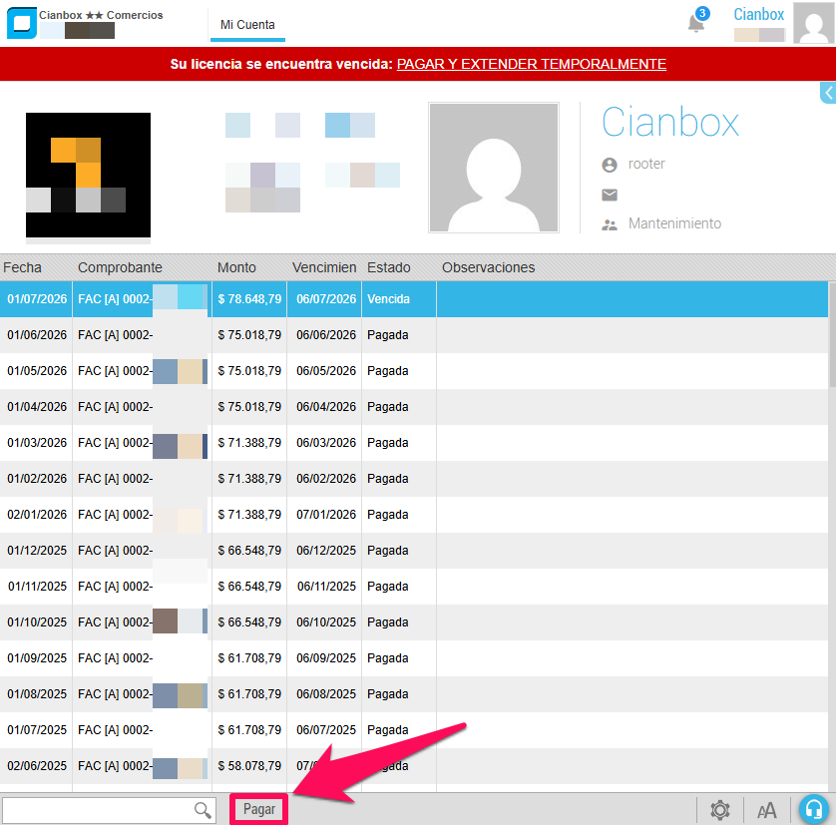Open settings gear icon in bottom bar
836x825 pixels.
(719, 810)
